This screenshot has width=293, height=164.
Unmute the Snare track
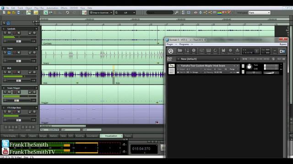point(9,53)
